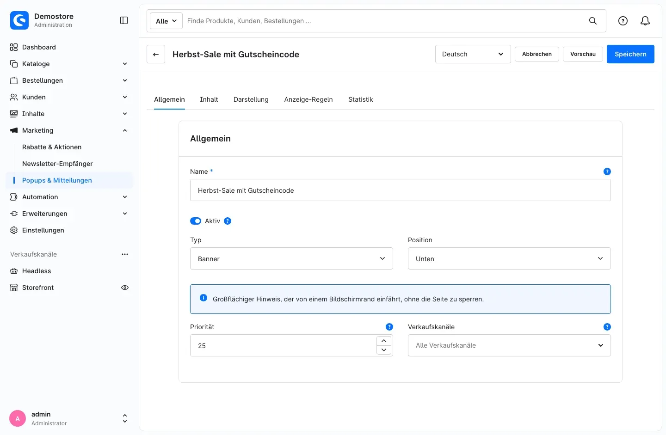Open the help circle icon in top bar

point(623,21)
